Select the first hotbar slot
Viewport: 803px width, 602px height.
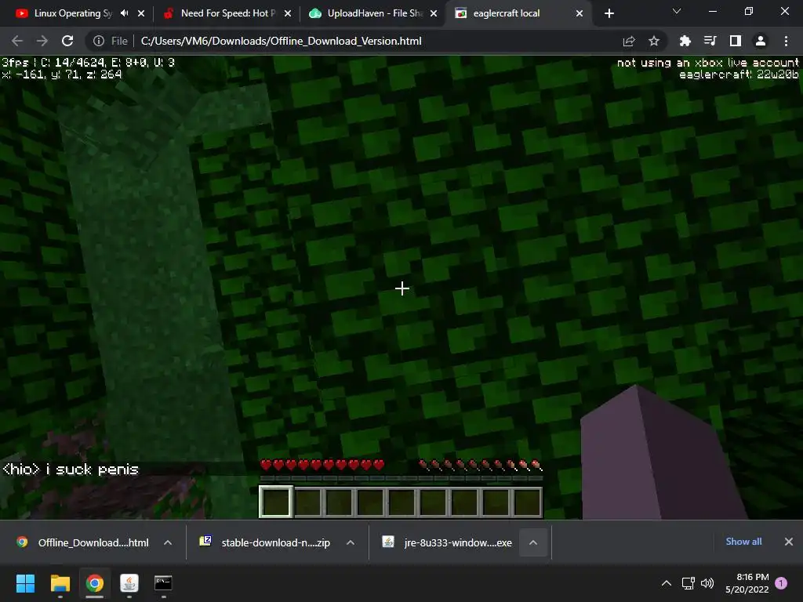276,502
